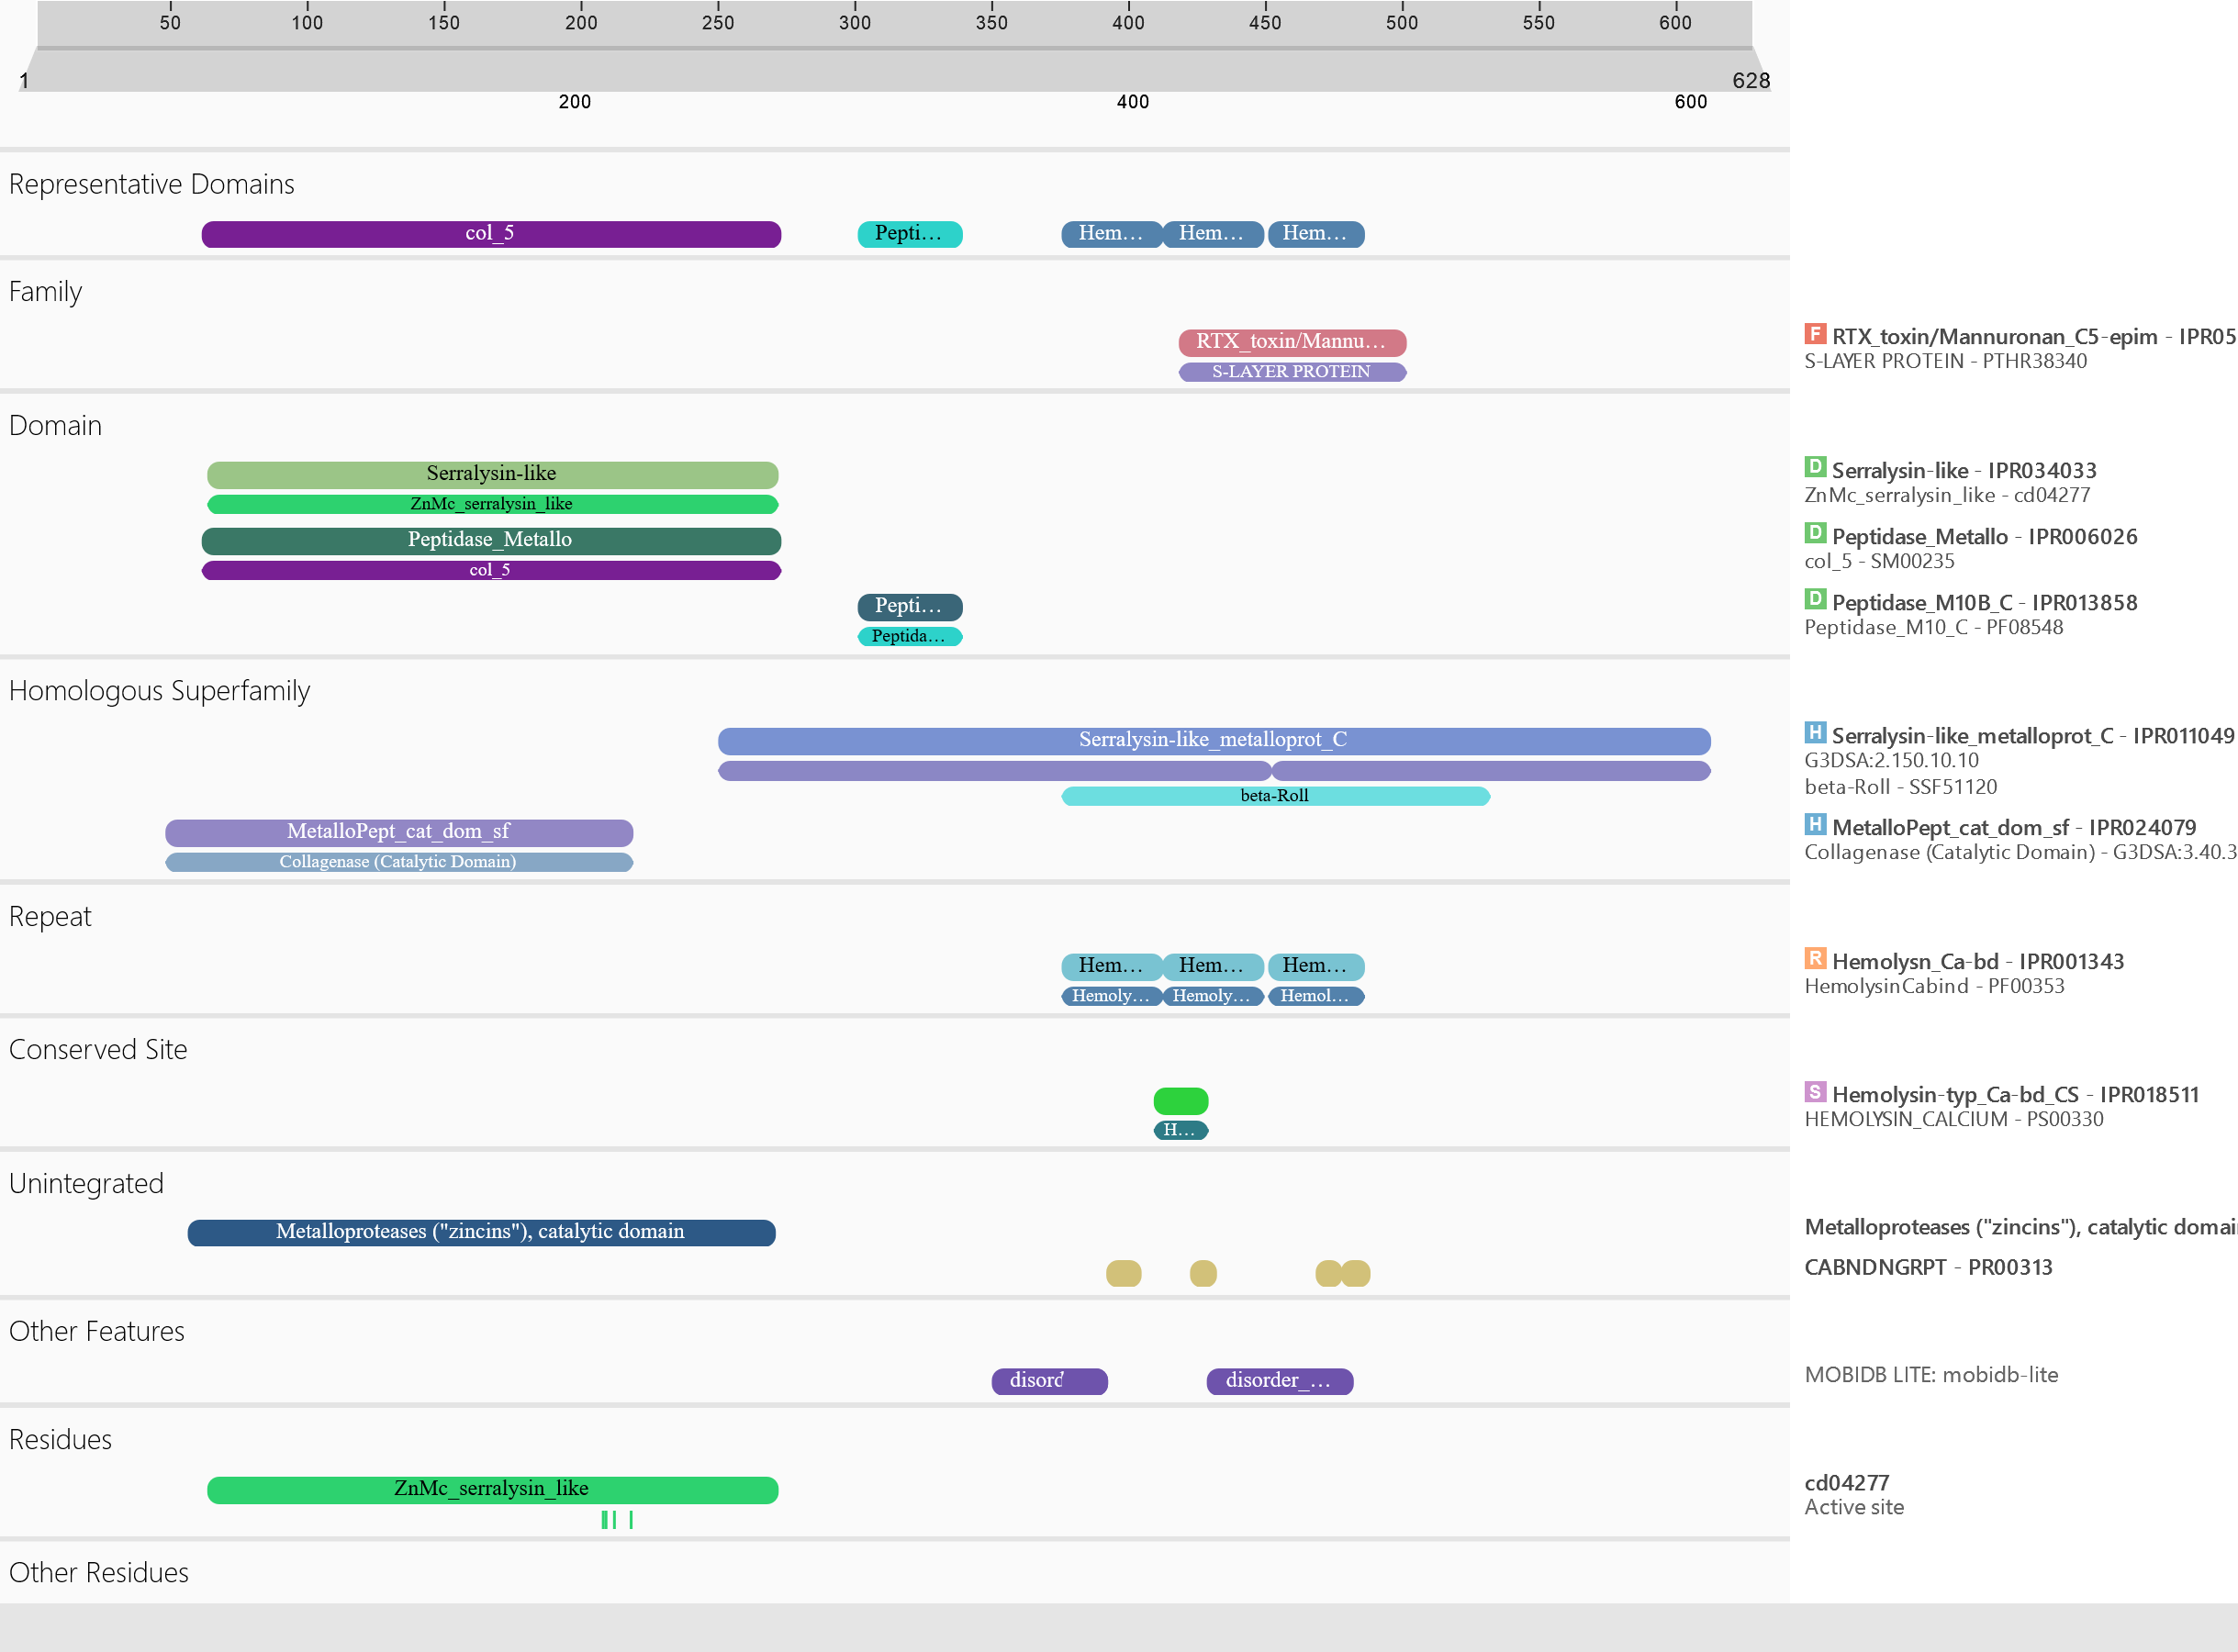Open RTX_toxin/Mannuronan_C5-epim IPR entry link
The height and width of the screenshot is (1652, 2238).
(2034, 336)
